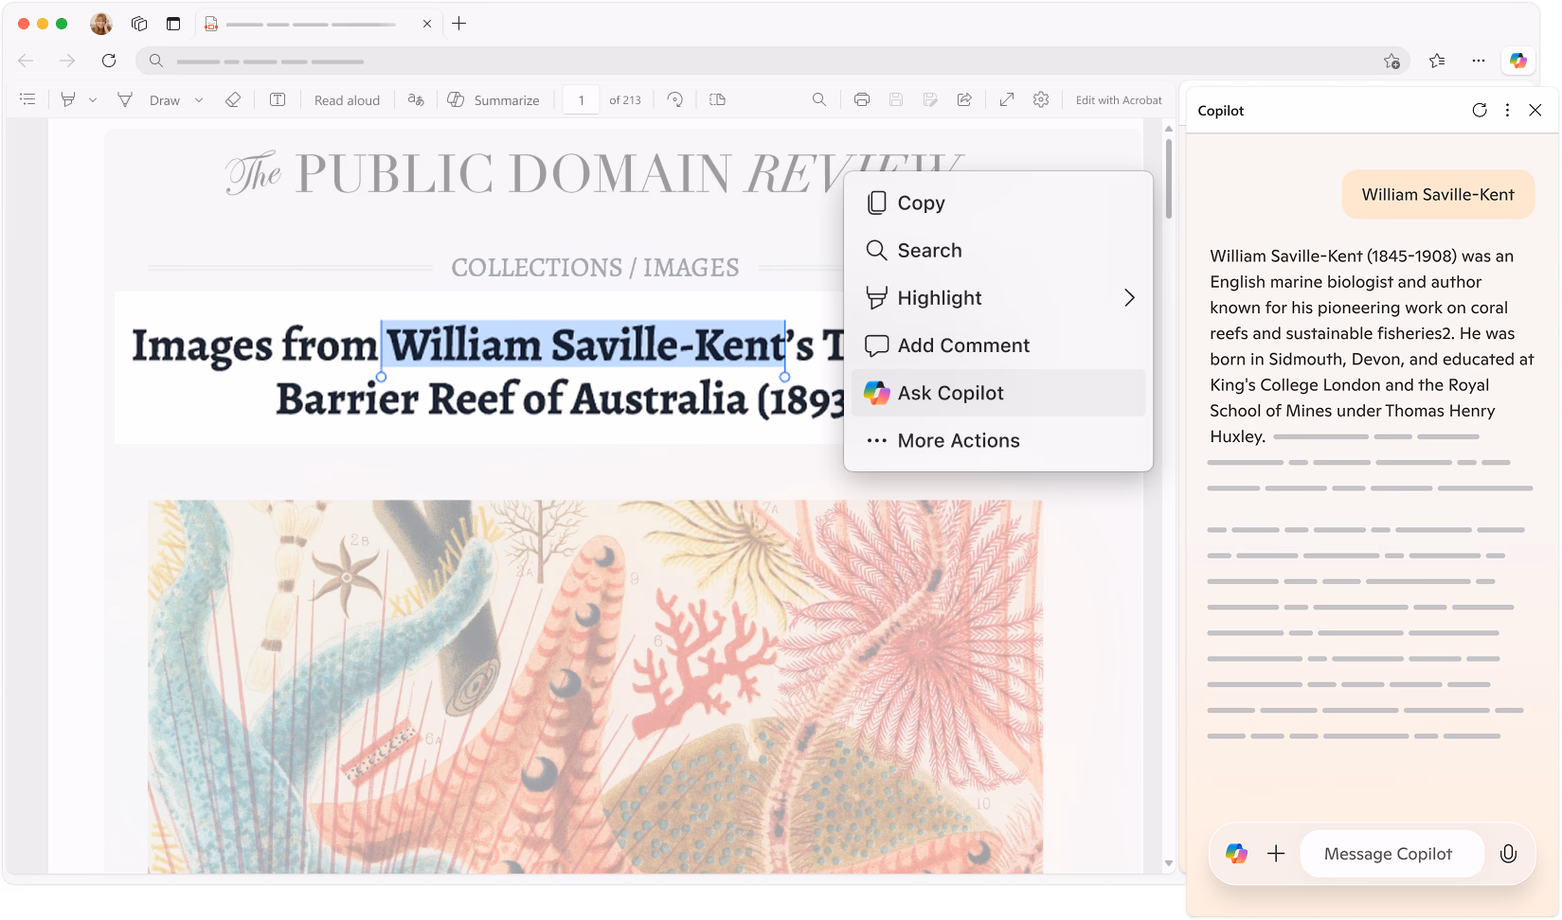The height and width of the screenshot is (920, 1562).
Task: Refresh the Copilot pane
Action: tap(1480, 110)
